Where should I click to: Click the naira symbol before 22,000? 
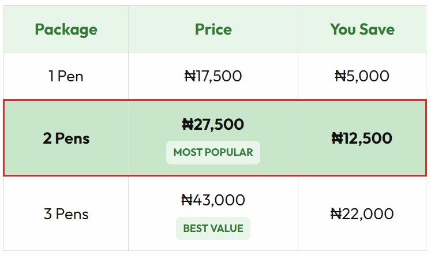[336, 215]
